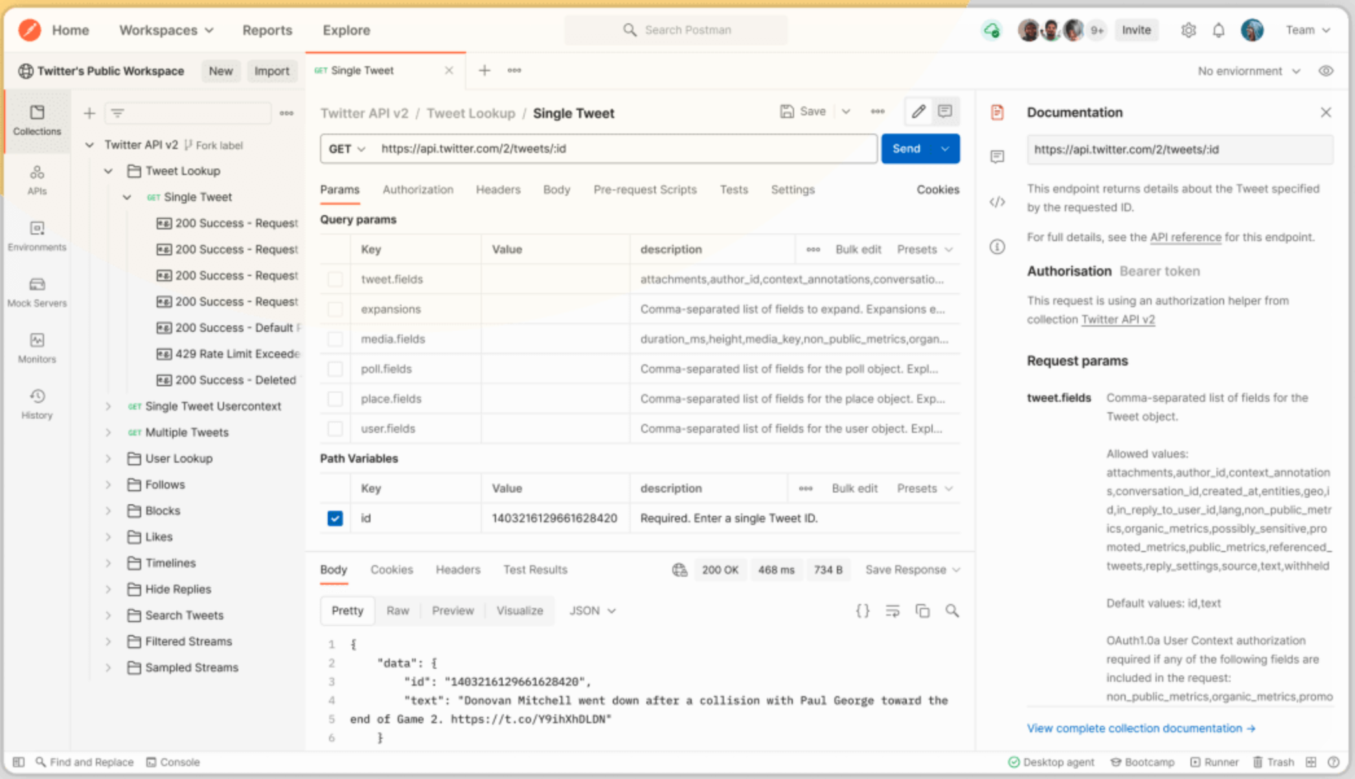Expand the Filtered Streams folder
This screenshot has height=779, width=1355.
tap(108, 641)
